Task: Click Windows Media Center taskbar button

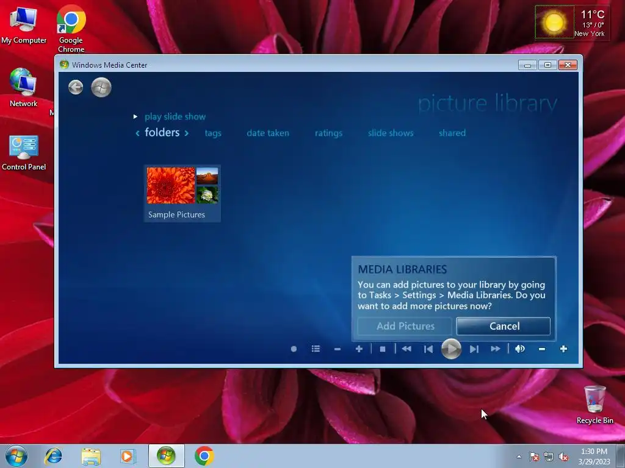Action: pyautogui.click(x=166, y=456)
